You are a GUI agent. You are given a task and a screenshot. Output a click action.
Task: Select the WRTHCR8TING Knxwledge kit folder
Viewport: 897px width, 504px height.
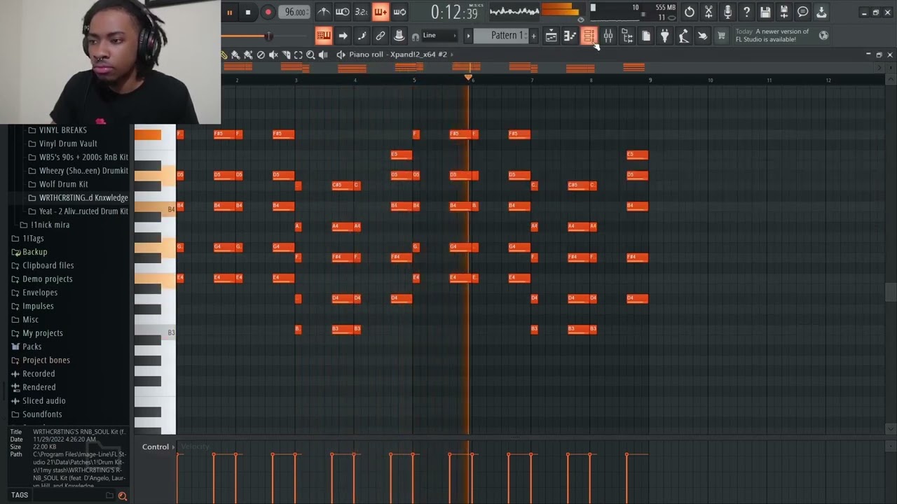83,198
